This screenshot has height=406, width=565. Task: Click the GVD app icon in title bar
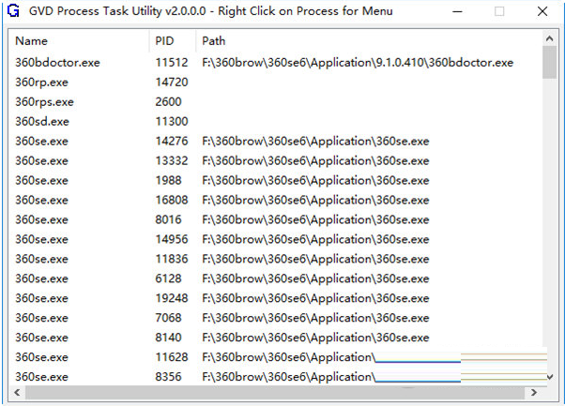point(13,11)
